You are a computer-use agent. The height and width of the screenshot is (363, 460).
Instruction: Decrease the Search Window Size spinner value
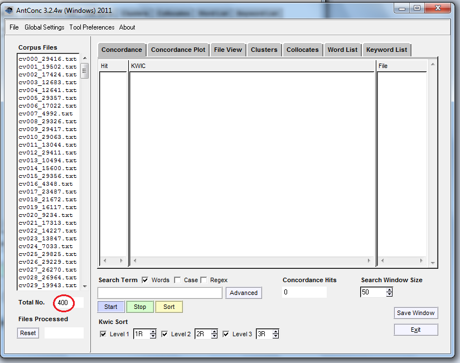pos(389,294)
